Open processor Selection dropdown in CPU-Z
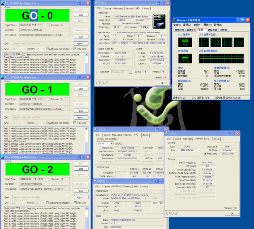This screenshot has width=254, height=229. [130, 72]
